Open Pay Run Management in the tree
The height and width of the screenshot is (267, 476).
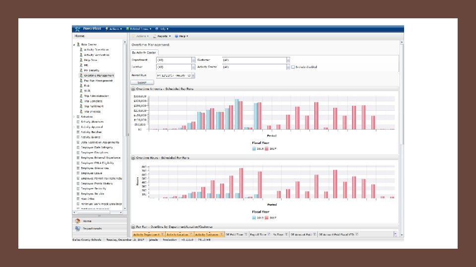coord(98,81)
